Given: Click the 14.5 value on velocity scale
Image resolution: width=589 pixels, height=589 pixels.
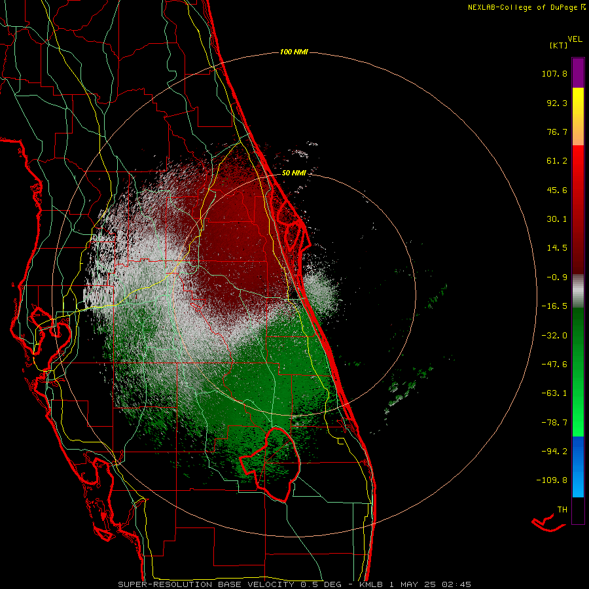Looking at the screenshot, I should pyautogui.click(x=557, y=248).
